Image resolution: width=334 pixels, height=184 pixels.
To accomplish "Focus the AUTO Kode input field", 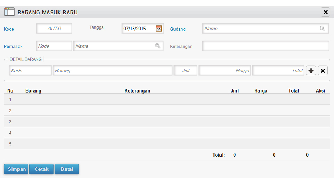I will (54, 29).
